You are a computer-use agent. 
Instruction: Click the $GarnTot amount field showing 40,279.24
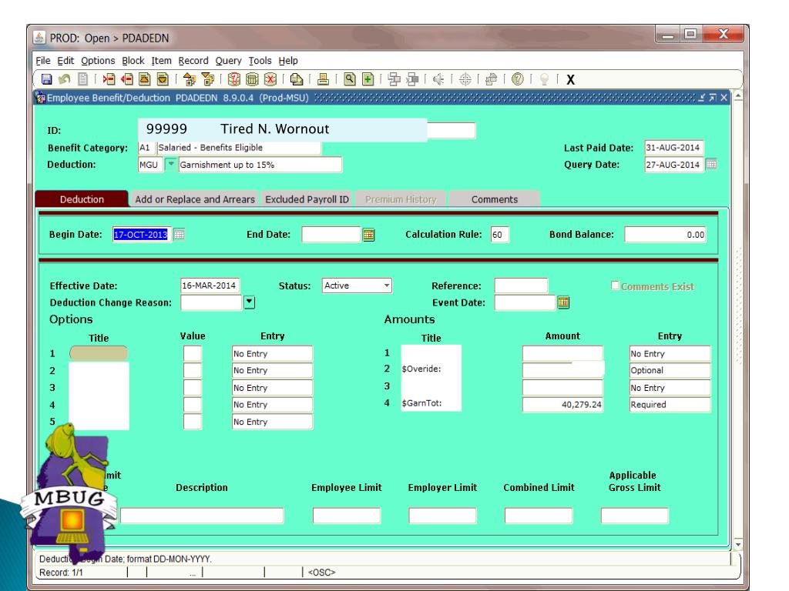click(562, 405)
